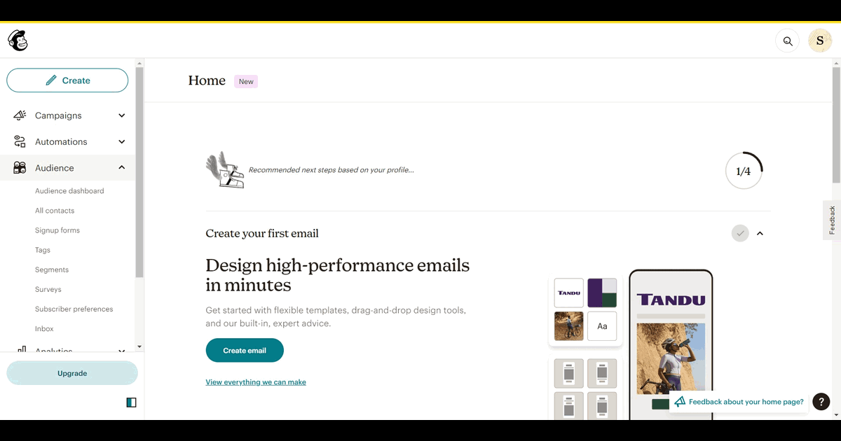Click Recommended next steps text
This screenshot has height=441, width=841.
coord(331,170)
